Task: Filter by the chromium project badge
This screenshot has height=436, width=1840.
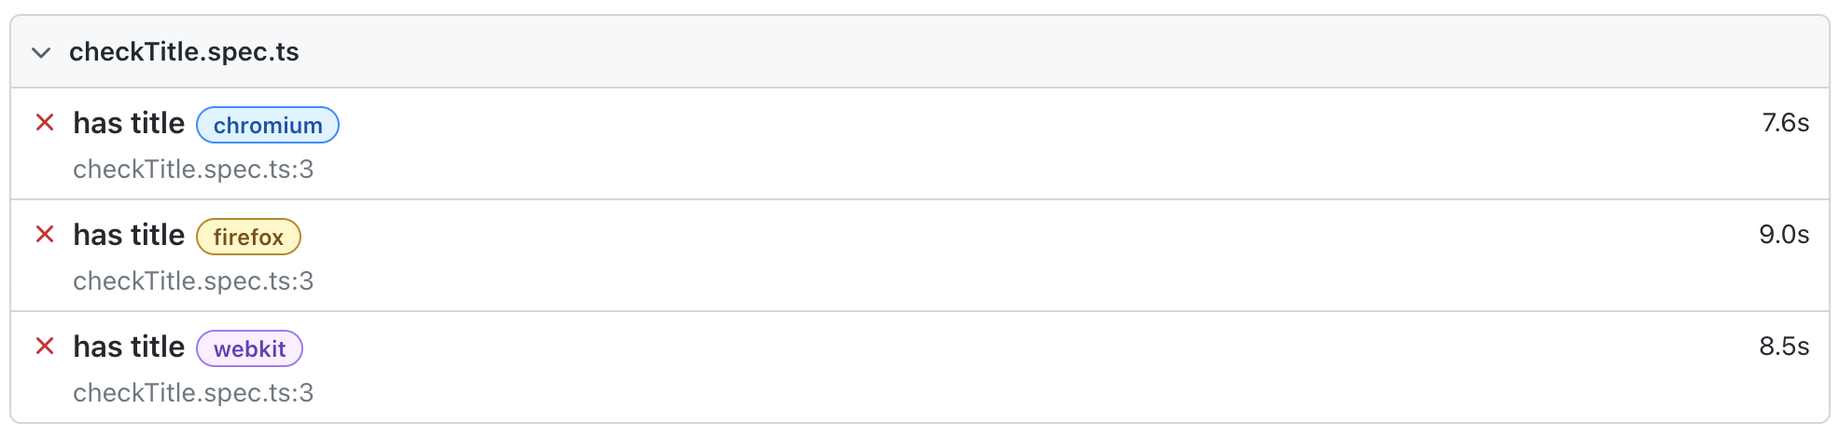Action: pos(268,125)
